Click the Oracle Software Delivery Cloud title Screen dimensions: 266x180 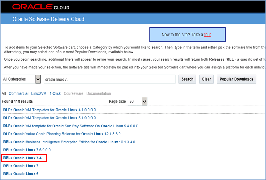(x=49, y=19)
